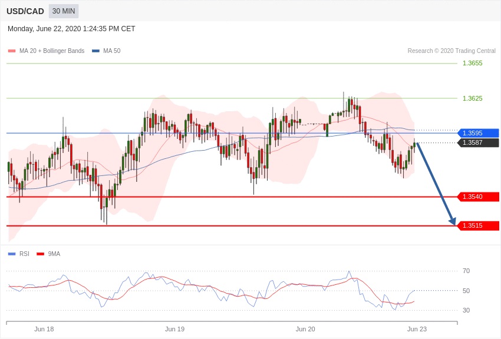Screen dimensions: 501x339
Task: Click the Jun 19 date axis label
Action: (175, 329)
